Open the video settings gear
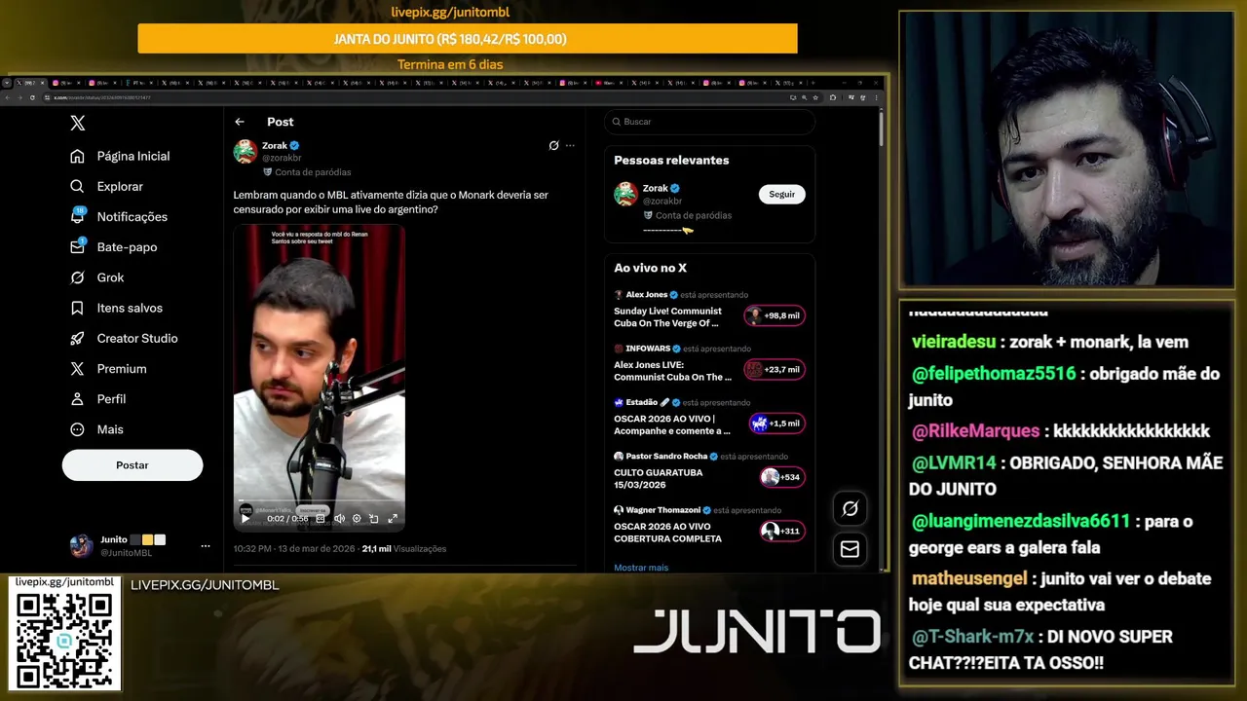The width and height of the screenshot is (1247, 701). pyautogui.click(x=357, y=519)
